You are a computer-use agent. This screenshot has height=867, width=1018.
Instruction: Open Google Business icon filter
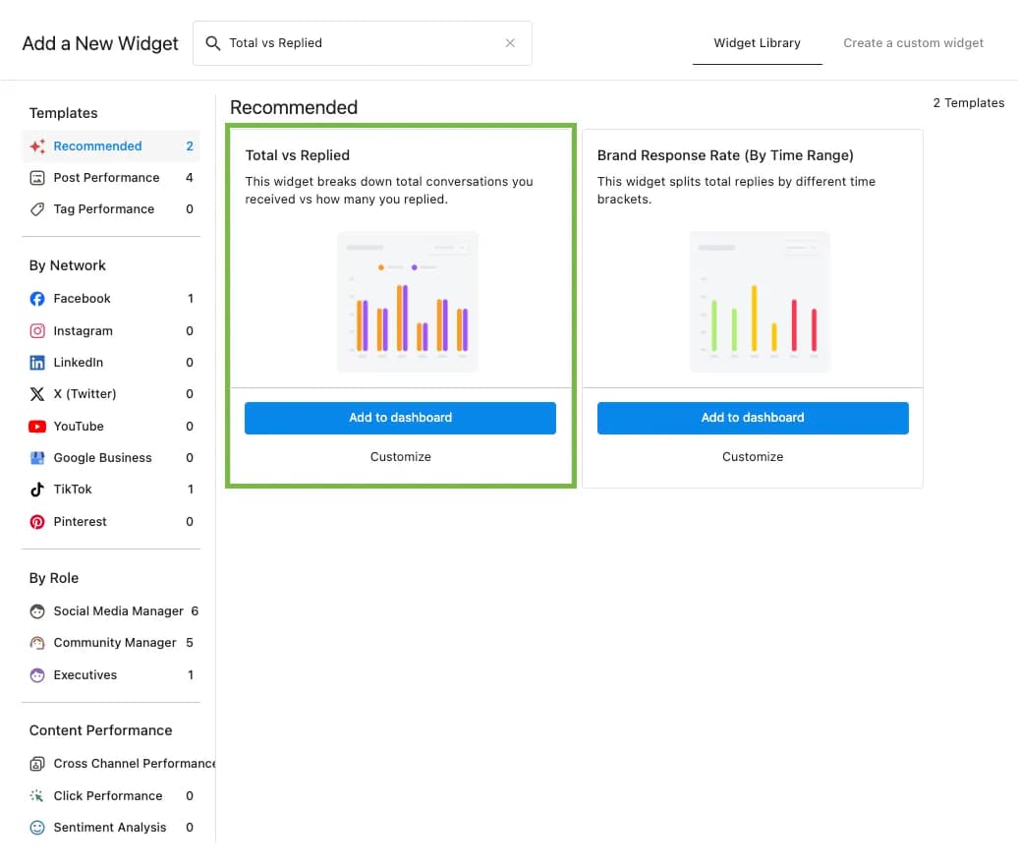[37, 458]
